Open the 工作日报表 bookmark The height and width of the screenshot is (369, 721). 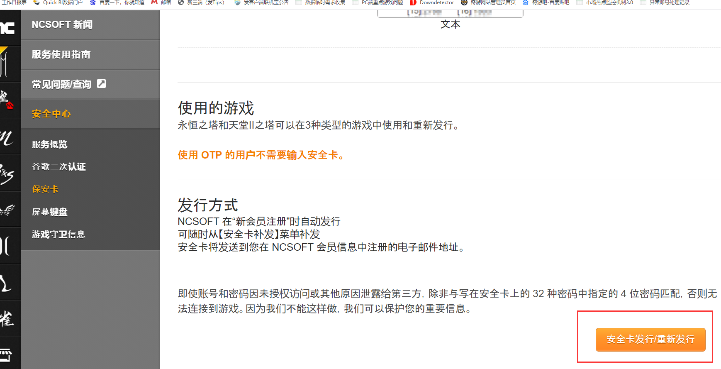[x=14, y=2]
